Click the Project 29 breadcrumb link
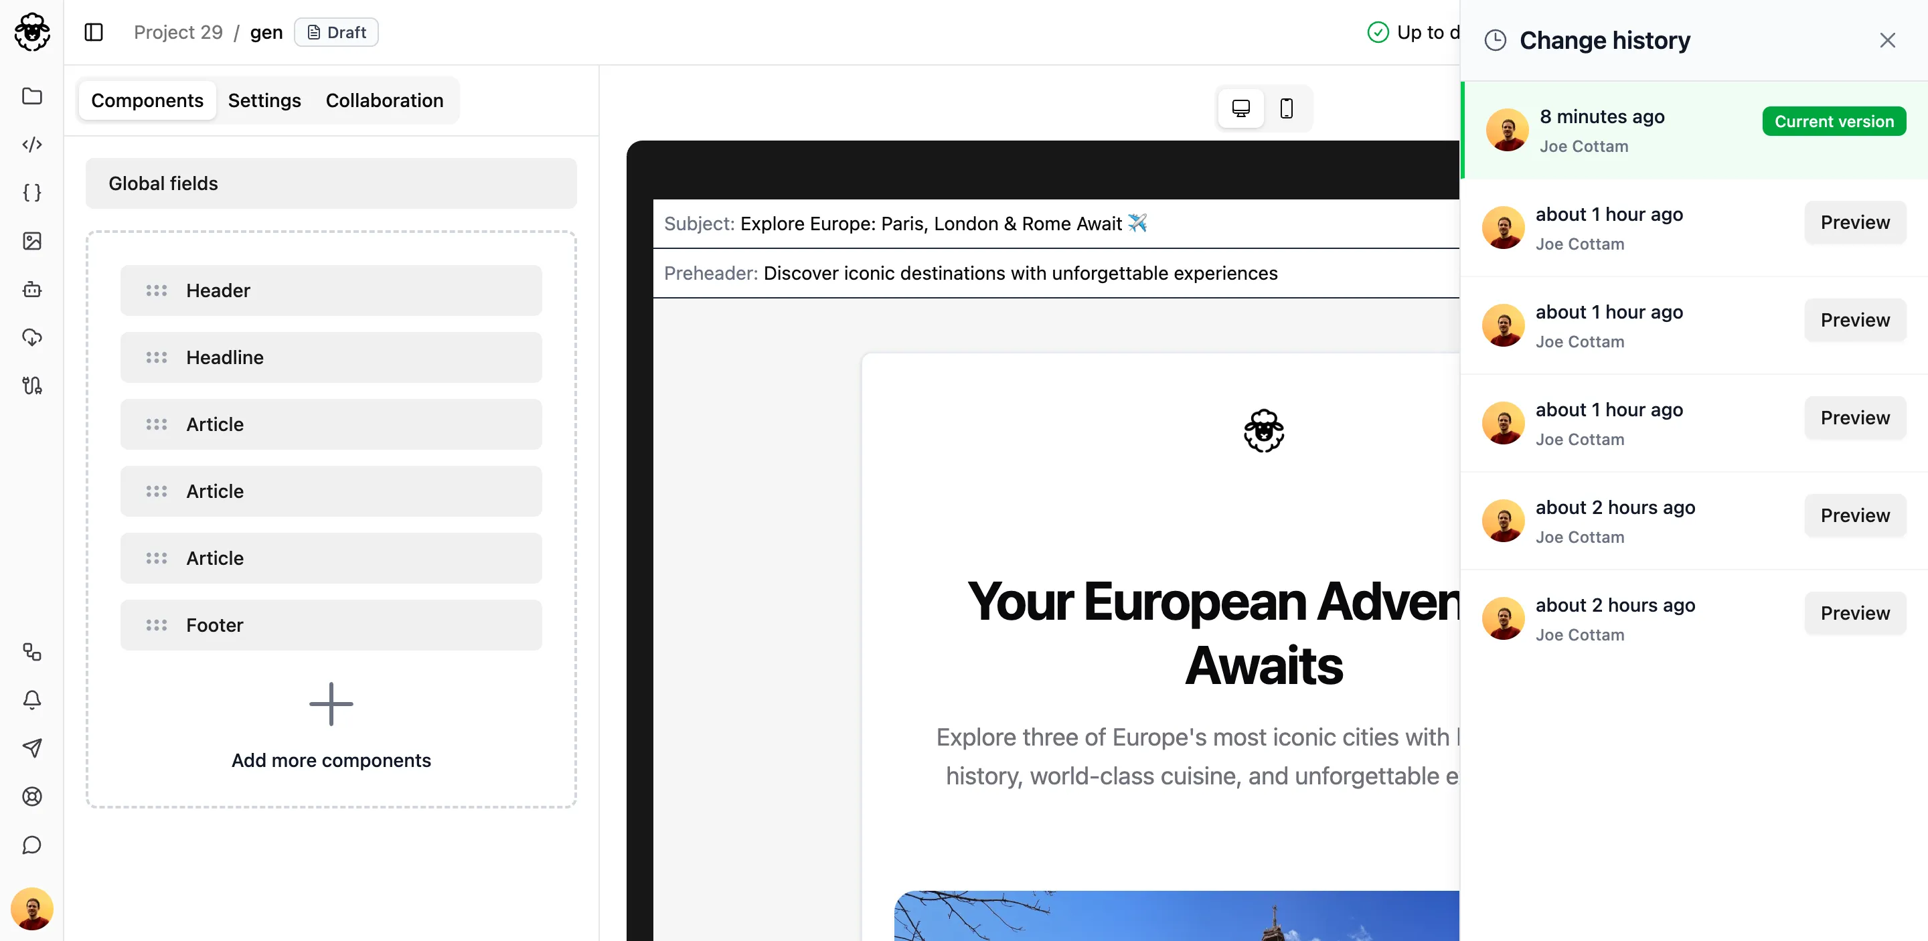The image size is (1928, 941). tap(178, 32)
